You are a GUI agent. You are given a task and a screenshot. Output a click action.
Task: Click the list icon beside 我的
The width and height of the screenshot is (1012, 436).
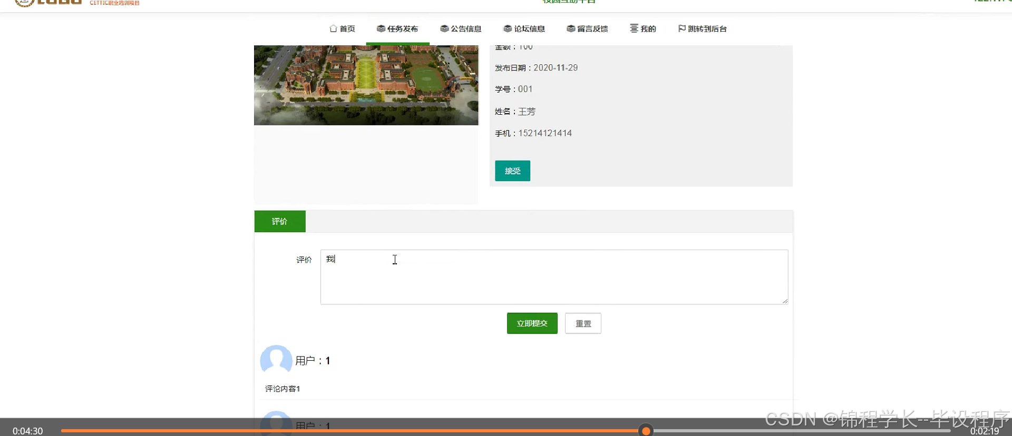[634, 28]
